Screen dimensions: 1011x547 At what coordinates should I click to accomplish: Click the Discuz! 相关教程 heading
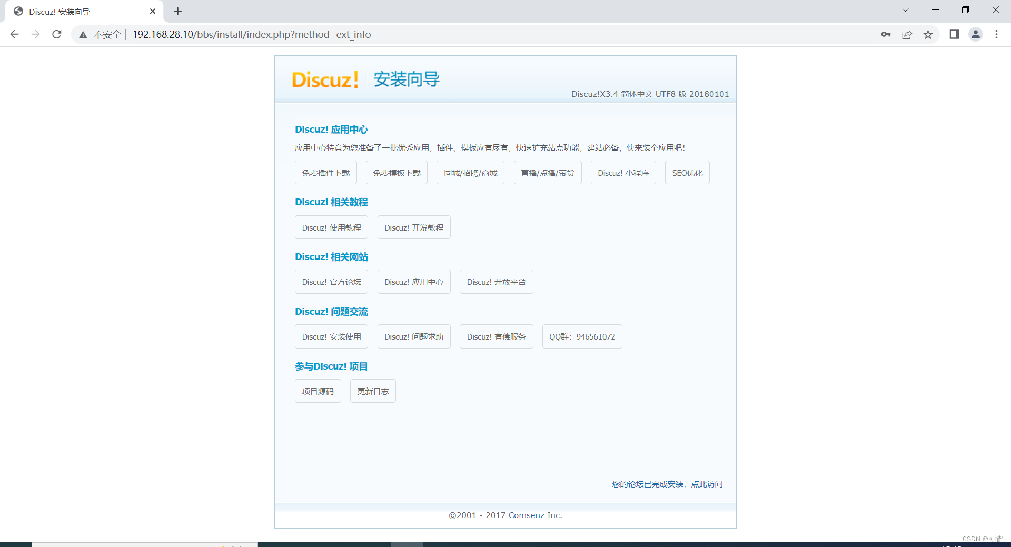331,202
